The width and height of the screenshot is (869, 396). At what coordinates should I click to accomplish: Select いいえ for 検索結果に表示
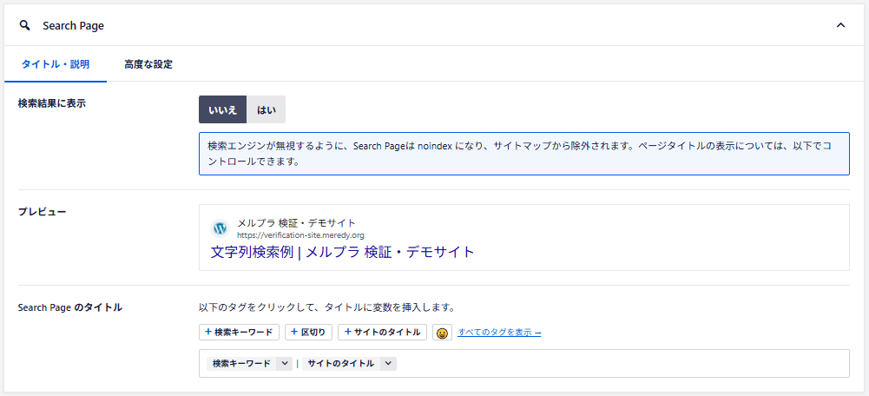pos(223,109)
